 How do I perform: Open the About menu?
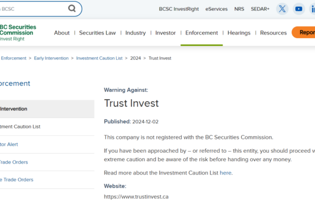coord(62,33)
